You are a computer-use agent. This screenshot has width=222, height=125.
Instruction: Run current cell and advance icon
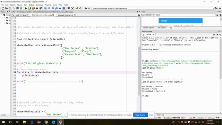[33, 8]
